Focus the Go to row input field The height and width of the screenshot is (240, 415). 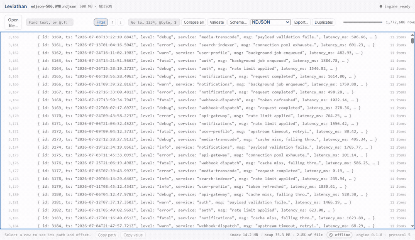click(154, 22)
